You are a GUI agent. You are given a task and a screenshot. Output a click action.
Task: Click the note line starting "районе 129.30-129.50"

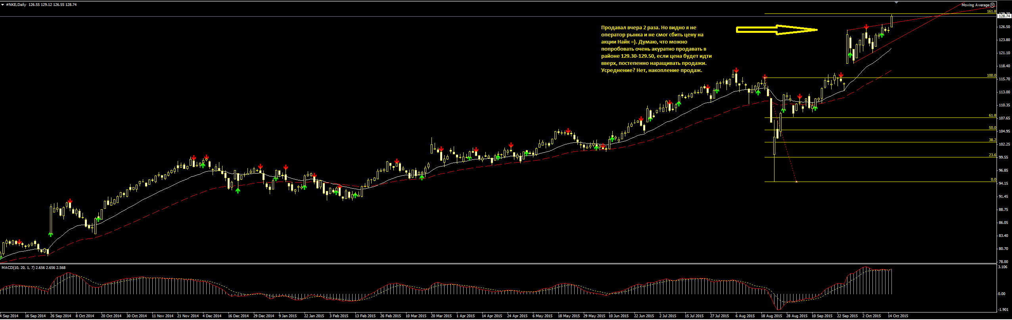tap(656, 56)
